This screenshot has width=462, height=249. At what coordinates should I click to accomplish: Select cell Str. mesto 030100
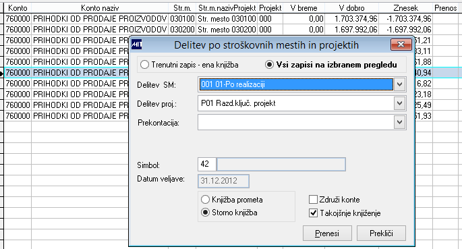[x=227, y=19]
